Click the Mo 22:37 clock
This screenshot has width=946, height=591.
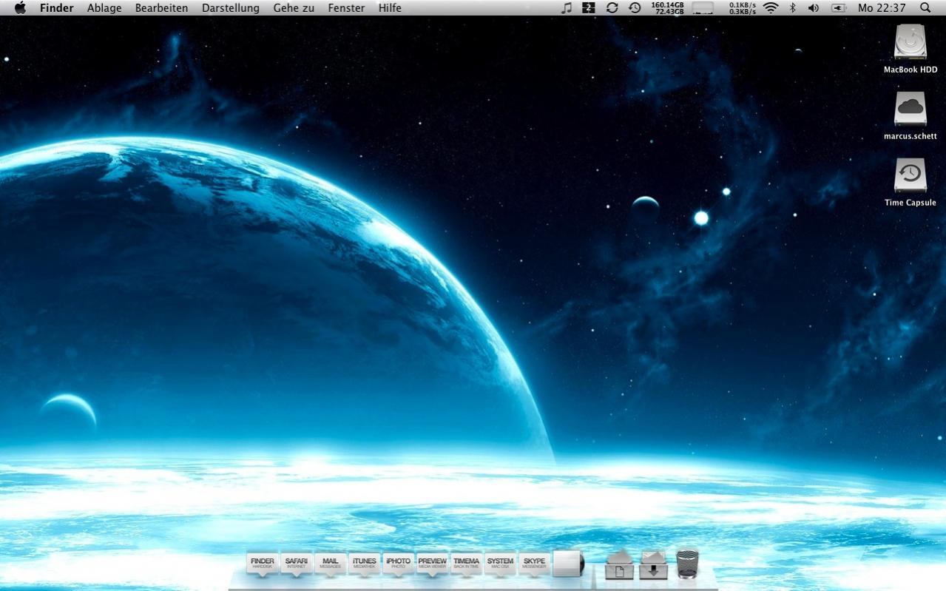[882, 8]
